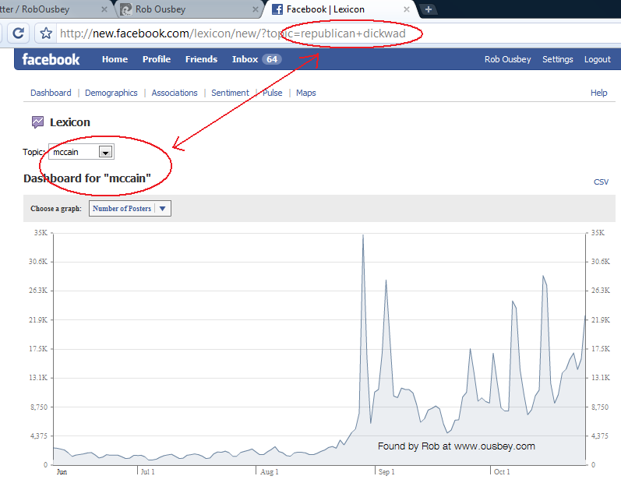This screenshot has width=621, height=483.
Task: Click the Choose a graph label
Action: click(x=56, y=209)
